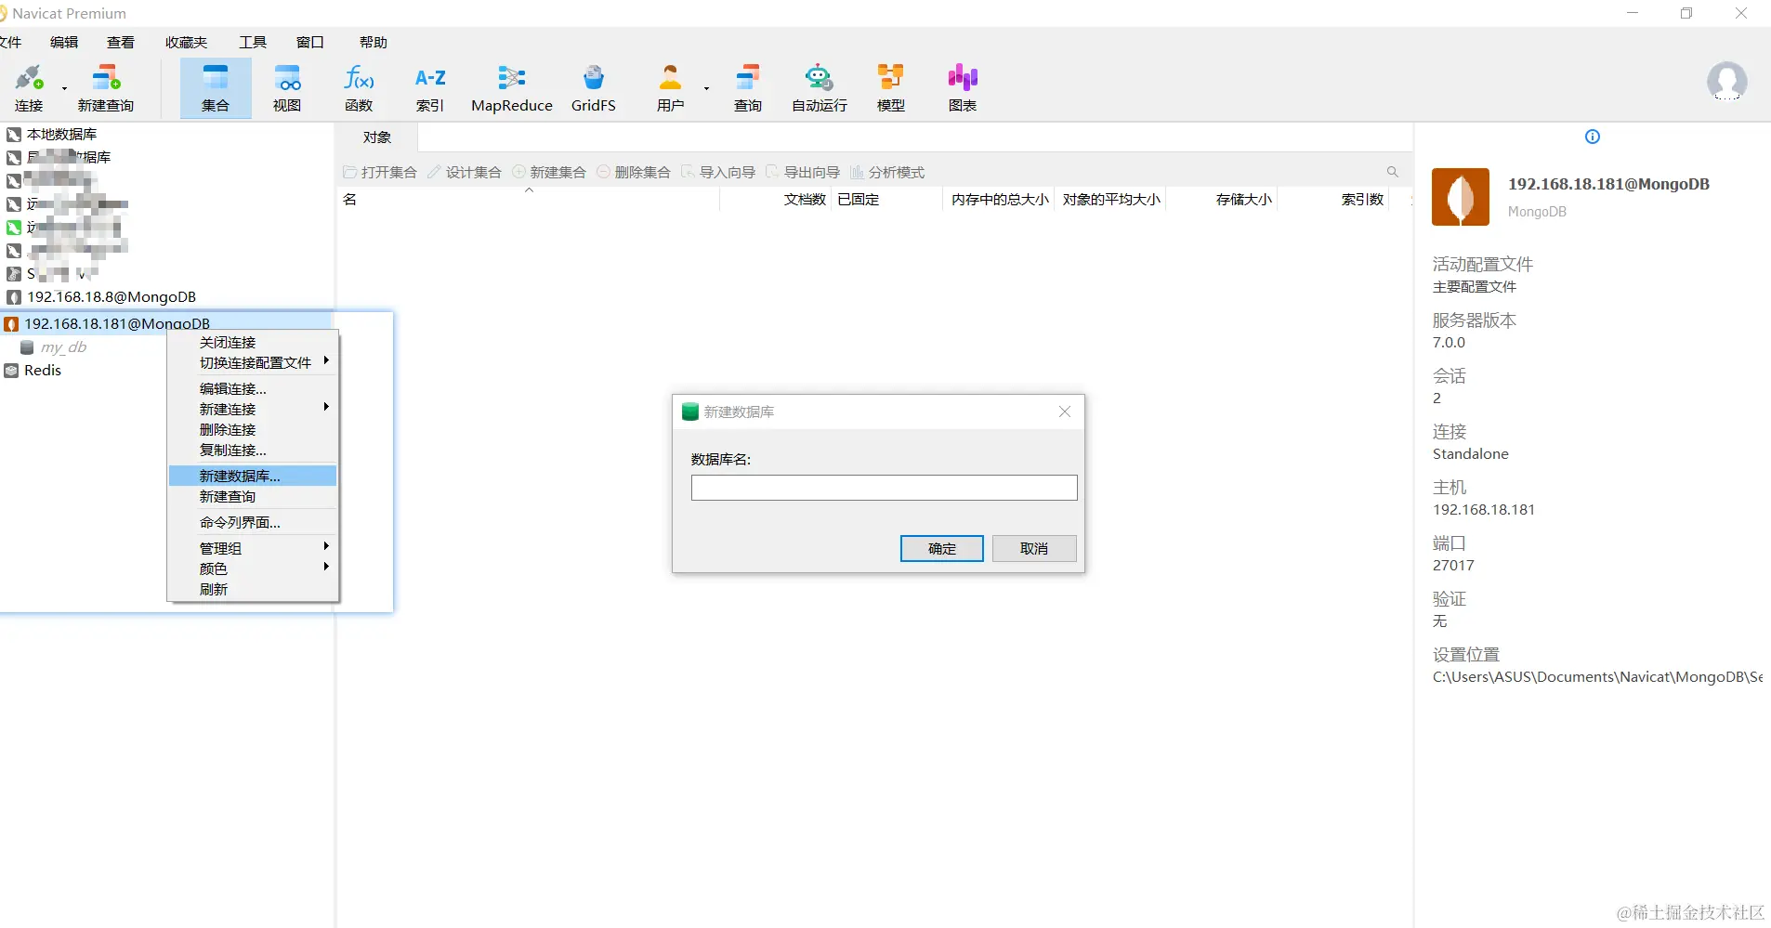The height and width of the screenshot is (928, 1771).
Task: Click 打开集合 in the object toolbar
Action: 380,172
